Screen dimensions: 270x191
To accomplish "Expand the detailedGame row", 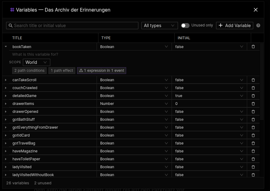I will [x=6, y=96].
